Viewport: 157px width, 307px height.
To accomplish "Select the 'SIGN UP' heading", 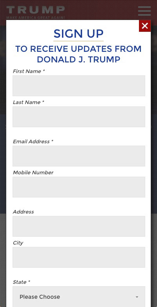I will [78, 34].
